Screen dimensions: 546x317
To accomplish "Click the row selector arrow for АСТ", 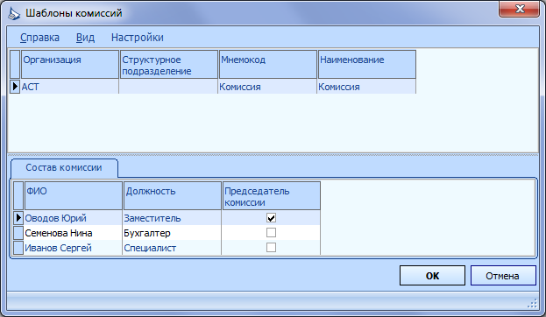I will pos(15,87).
